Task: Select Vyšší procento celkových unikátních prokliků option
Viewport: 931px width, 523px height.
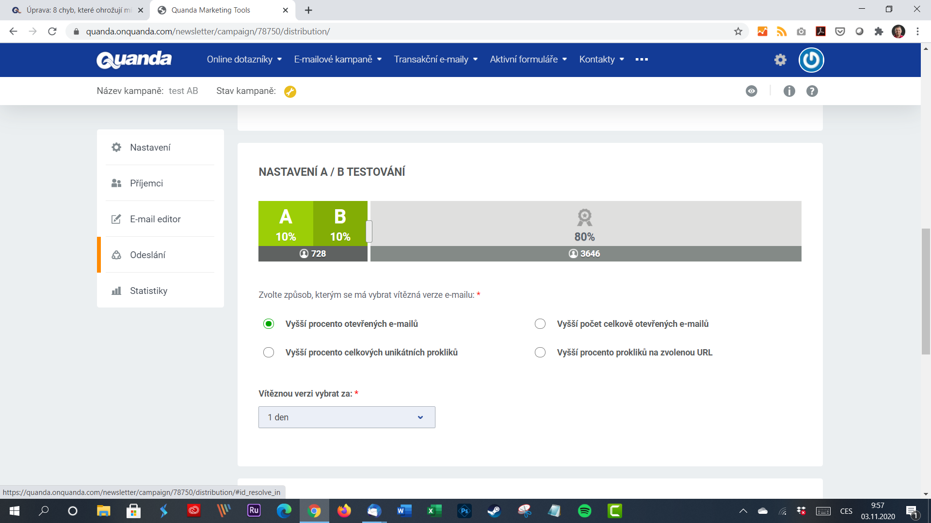Action: coord(268,352)
